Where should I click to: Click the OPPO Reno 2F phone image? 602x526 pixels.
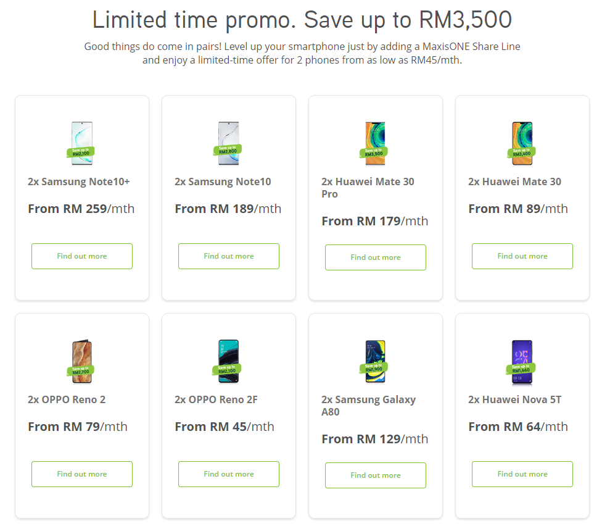tap(229, 361)
